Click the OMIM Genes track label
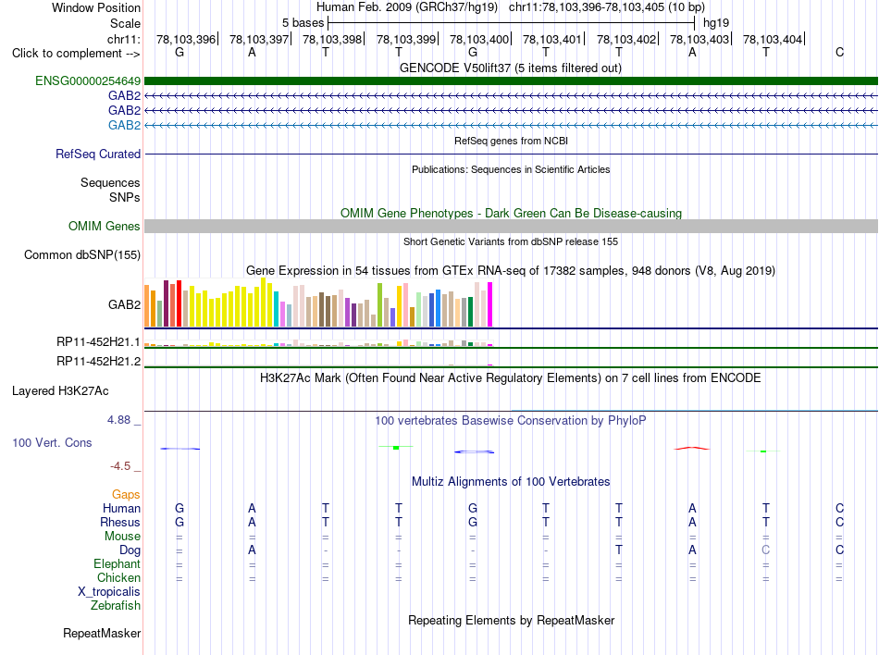 pos(105,227)
